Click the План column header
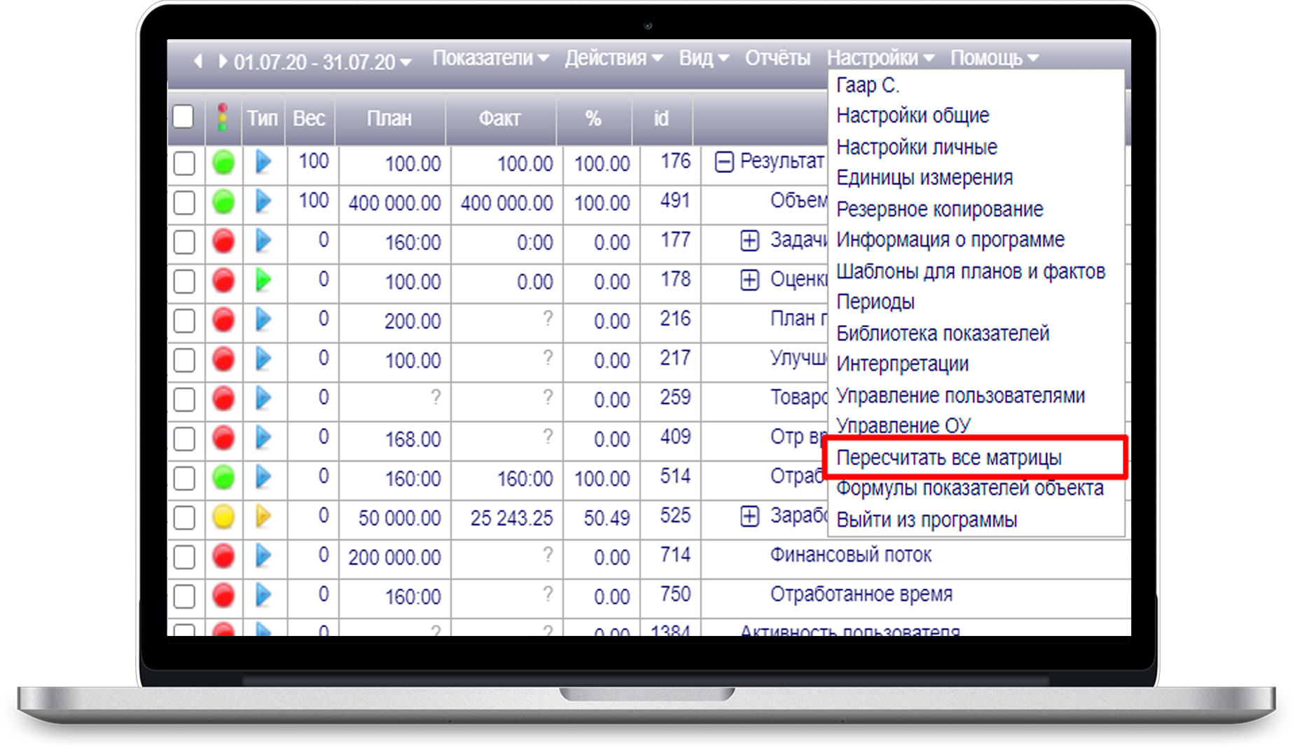 (x=389, y=118)
